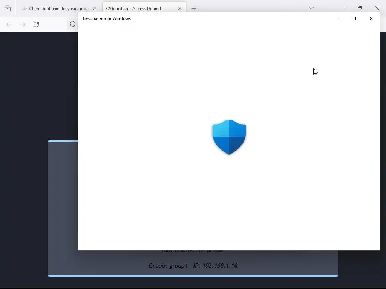Open a new browser tab
This screenshot has width=386, height=289.
pos(194,9)
